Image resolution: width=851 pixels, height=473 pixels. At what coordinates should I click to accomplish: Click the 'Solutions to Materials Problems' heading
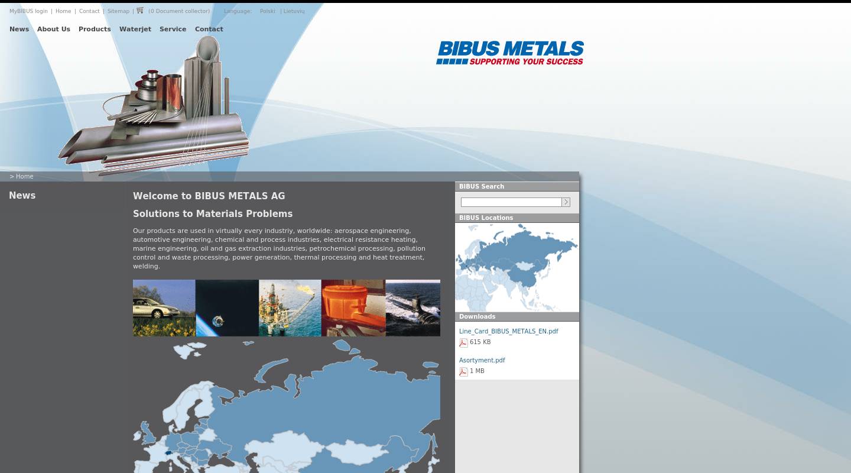click(213, 214)
